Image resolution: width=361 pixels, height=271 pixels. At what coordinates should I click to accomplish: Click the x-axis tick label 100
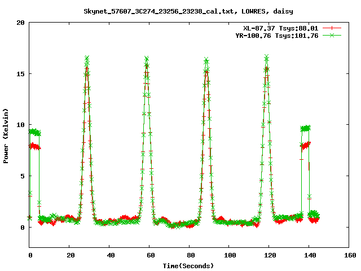pyautogui.click(x=230, y=255)
